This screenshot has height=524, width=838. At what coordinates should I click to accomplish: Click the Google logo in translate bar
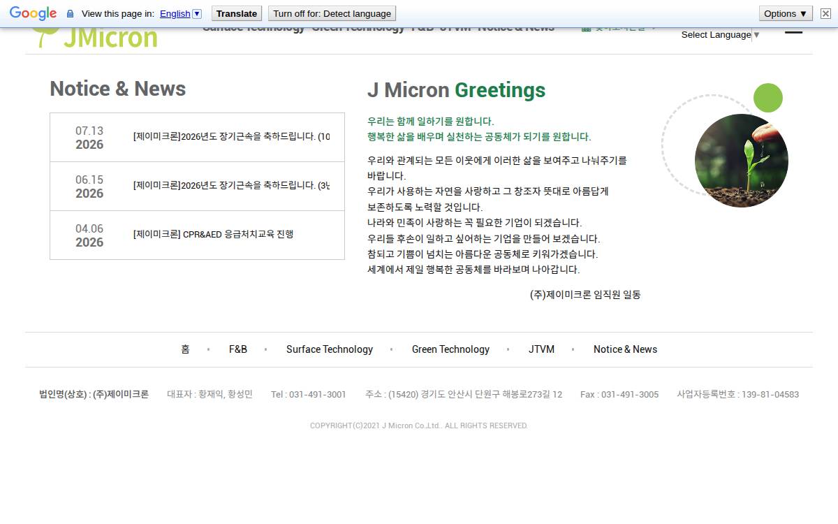[x=33, y=13]
